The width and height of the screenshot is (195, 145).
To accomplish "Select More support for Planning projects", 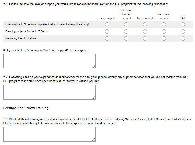I will click(x=145, y=31).
